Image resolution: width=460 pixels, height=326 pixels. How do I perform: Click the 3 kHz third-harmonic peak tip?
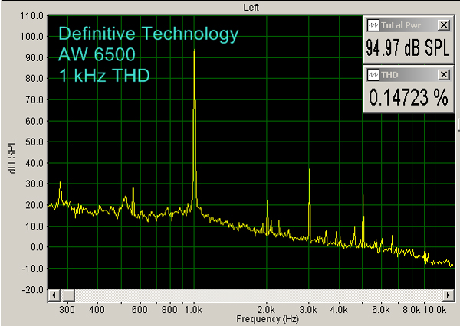pos(309,170)
